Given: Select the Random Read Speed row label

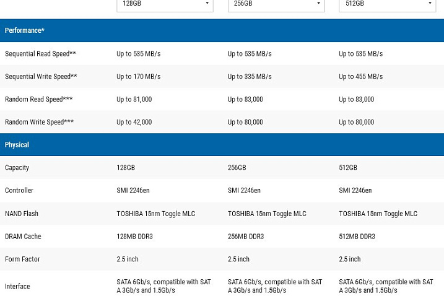Looking at the screenshot, I should (x=39, y=99).
